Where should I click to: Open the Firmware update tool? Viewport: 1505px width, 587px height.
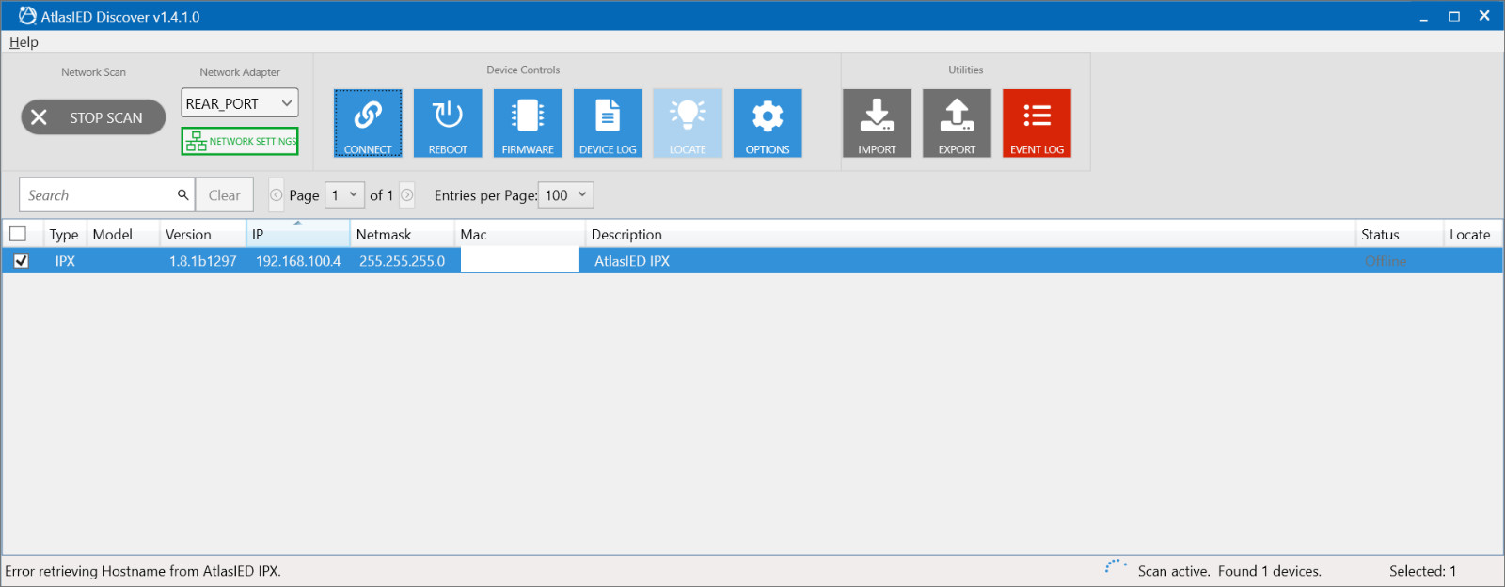[x=528, y=123]
